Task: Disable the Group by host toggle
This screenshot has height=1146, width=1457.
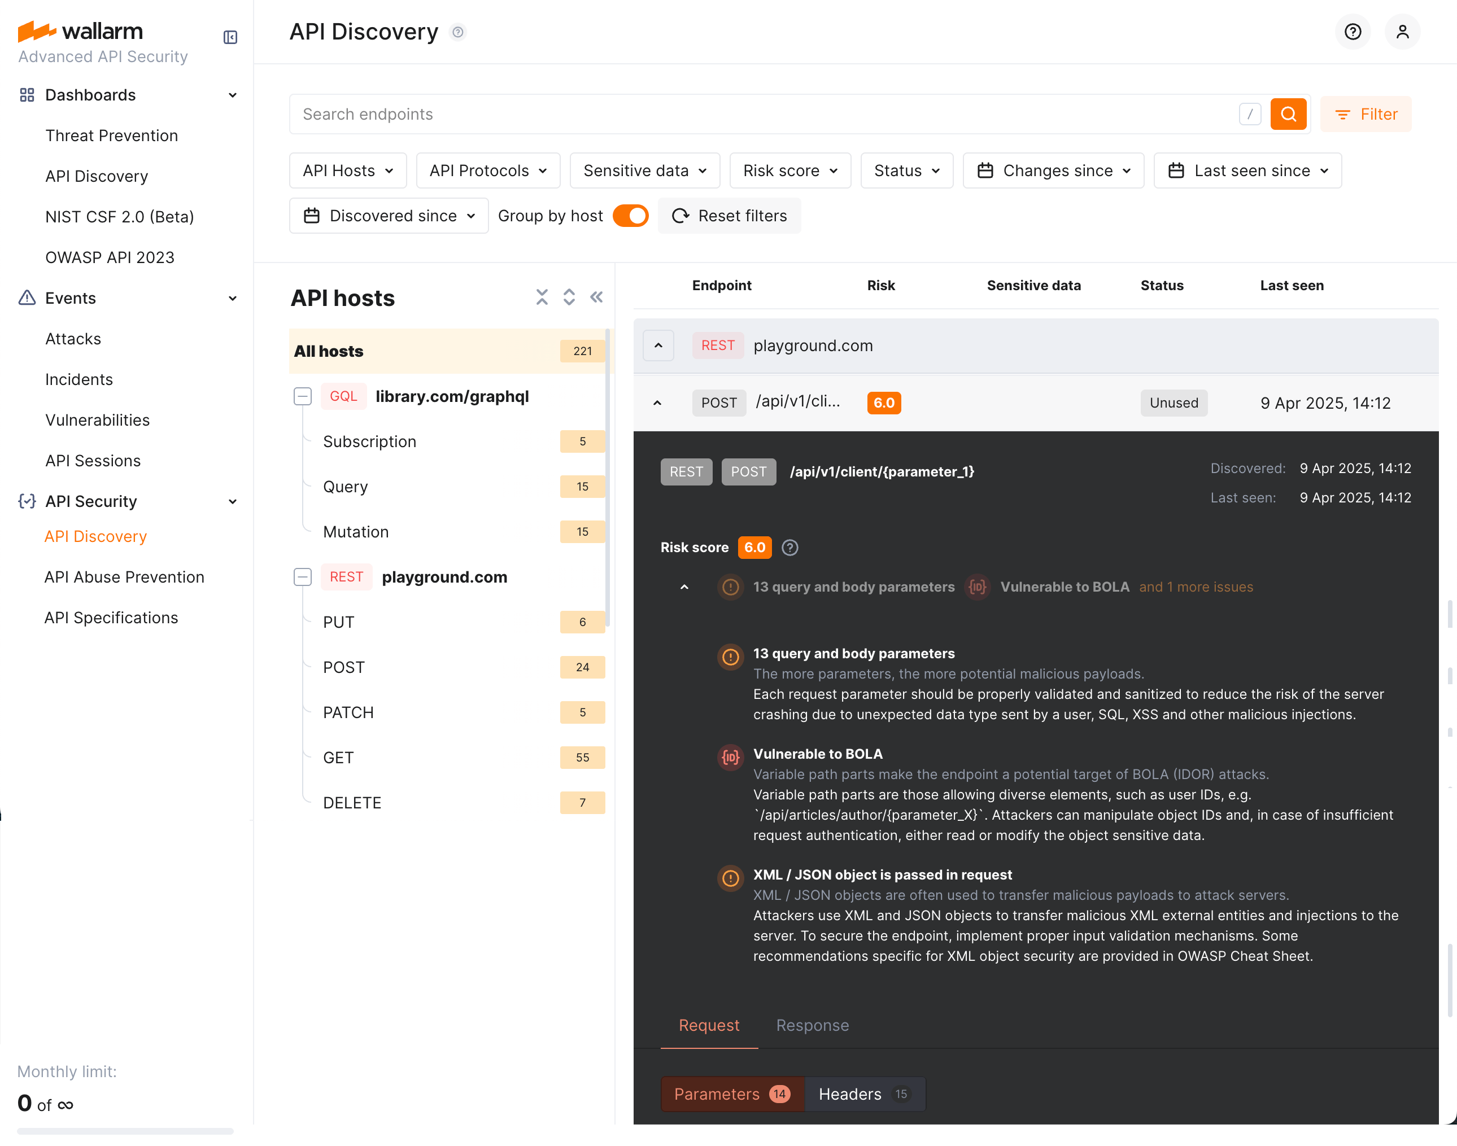Action: click(x=630, y=216)
